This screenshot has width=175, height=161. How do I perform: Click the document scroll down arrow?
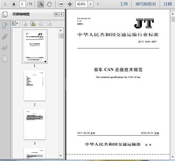click(172, 157)
